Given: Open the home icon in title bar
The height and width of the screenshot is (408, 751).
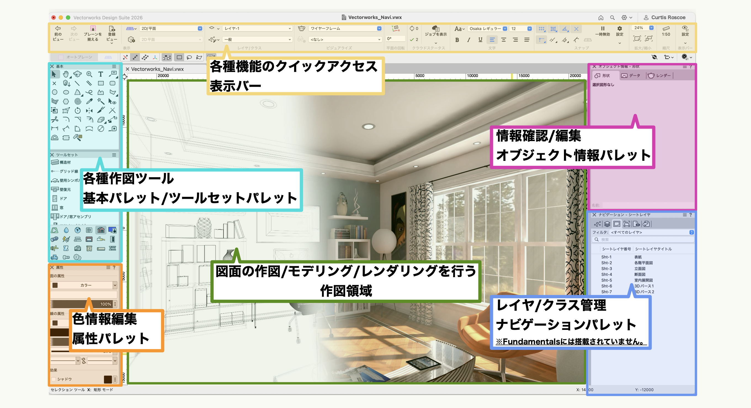Looking at the screenshot, I should (x=601, y=17).
